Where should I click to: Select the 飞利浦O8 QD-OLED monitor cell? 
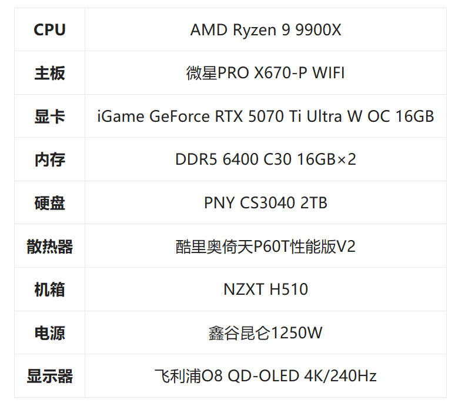click(265, 376)
